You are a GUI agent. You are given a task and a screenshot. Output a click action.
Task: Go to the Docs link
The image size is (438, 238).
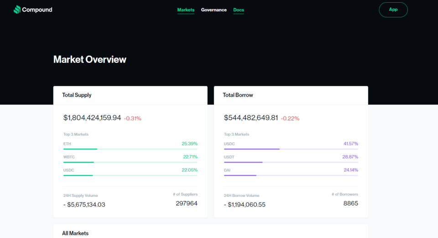coord(239,10)
